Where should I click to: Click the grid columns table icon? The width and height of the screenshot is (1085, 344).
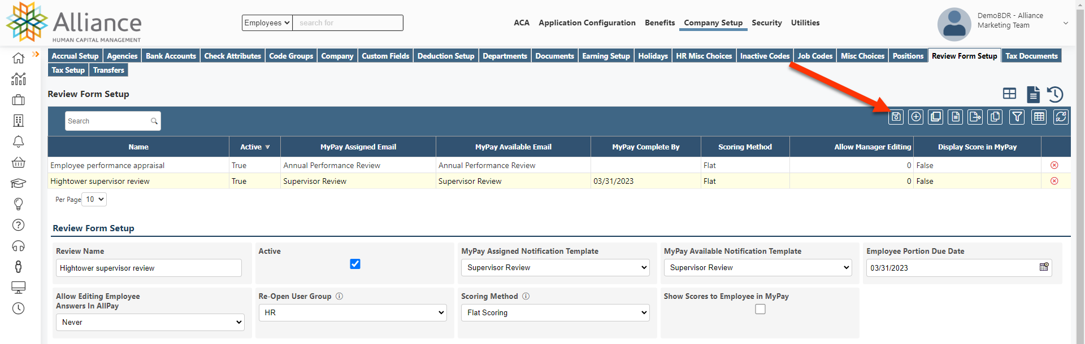[x=1039, y=117]
